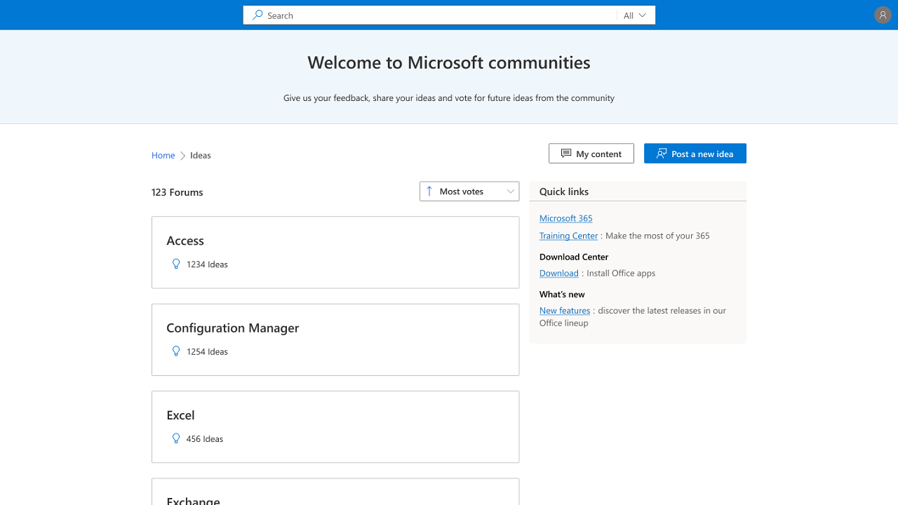The height and width of the screenshot is (505, 898).
Task: Follow the Download link
Action: click(x=559, y=273)
